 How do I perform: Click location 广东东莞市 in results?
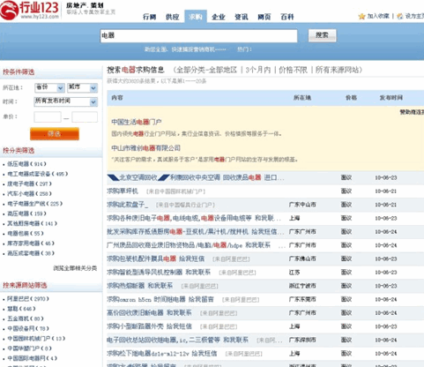(302, 299)
